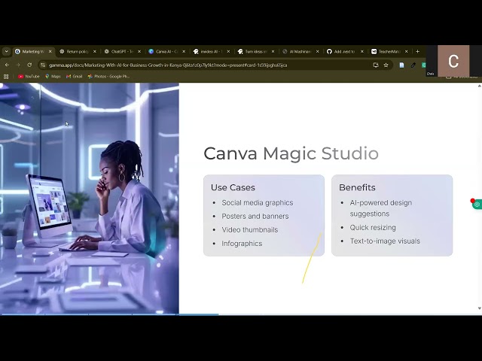Close the Return policy tab
Viewport: 482px width, 361px height.
(x=95, y=52)
